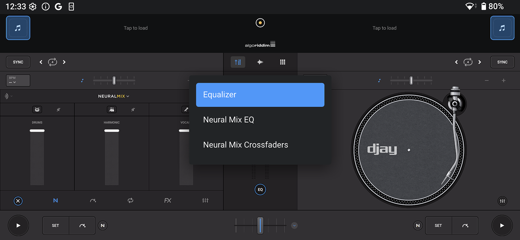Image resolution: width=520 pixels, height=240 pixels.
Task: Toggle the left deck 4-beat loop
Action: (53, 62)
